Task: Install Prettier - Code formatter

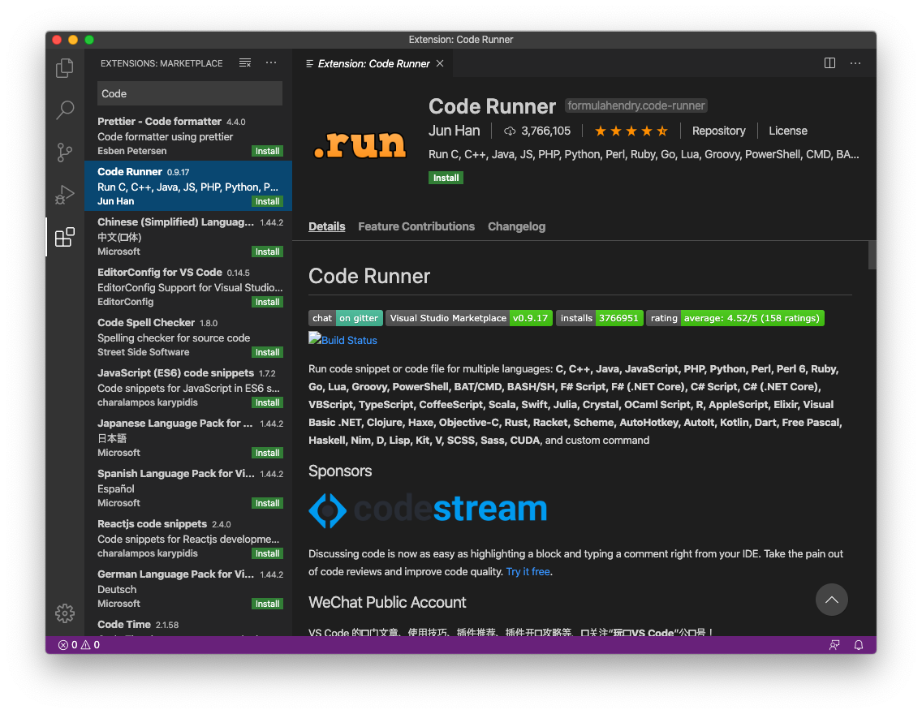Action: coord(268,151)
